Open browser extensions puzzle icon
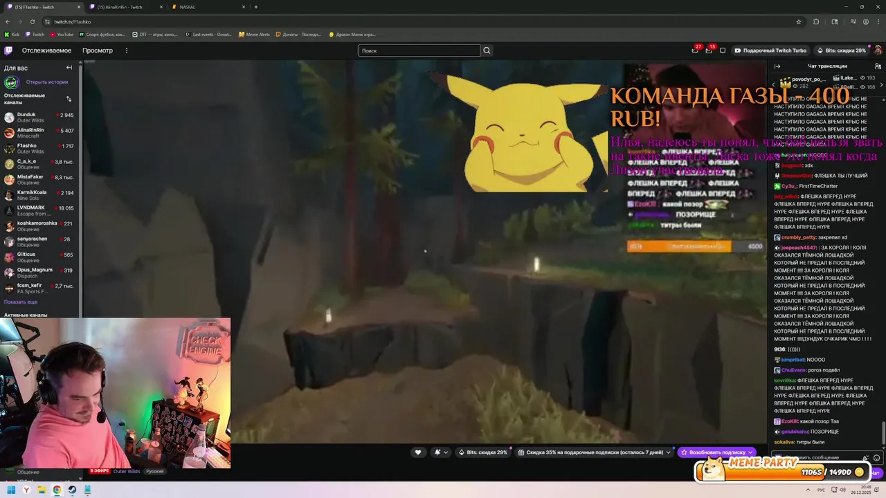Screen dimensions: 886x498 coord(816,21)
